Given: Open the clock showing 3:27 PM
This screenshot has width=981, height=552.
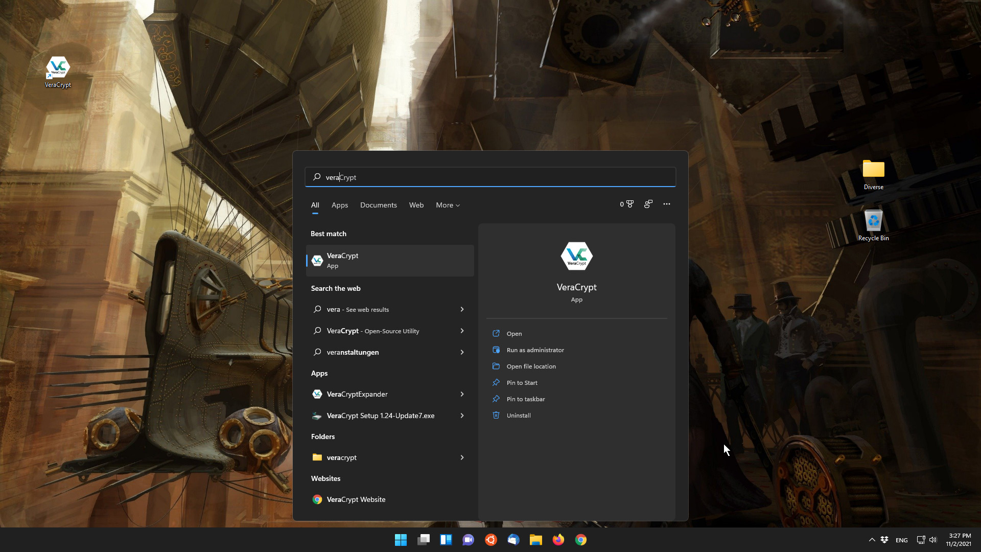Looking at the screenshot, I should pos(959,540).
